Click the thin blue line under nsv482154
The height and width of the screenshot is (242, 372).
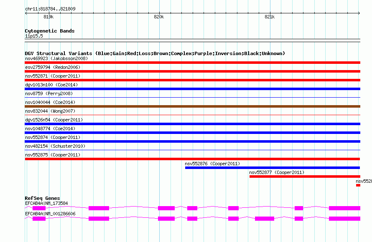click(192, 150)
